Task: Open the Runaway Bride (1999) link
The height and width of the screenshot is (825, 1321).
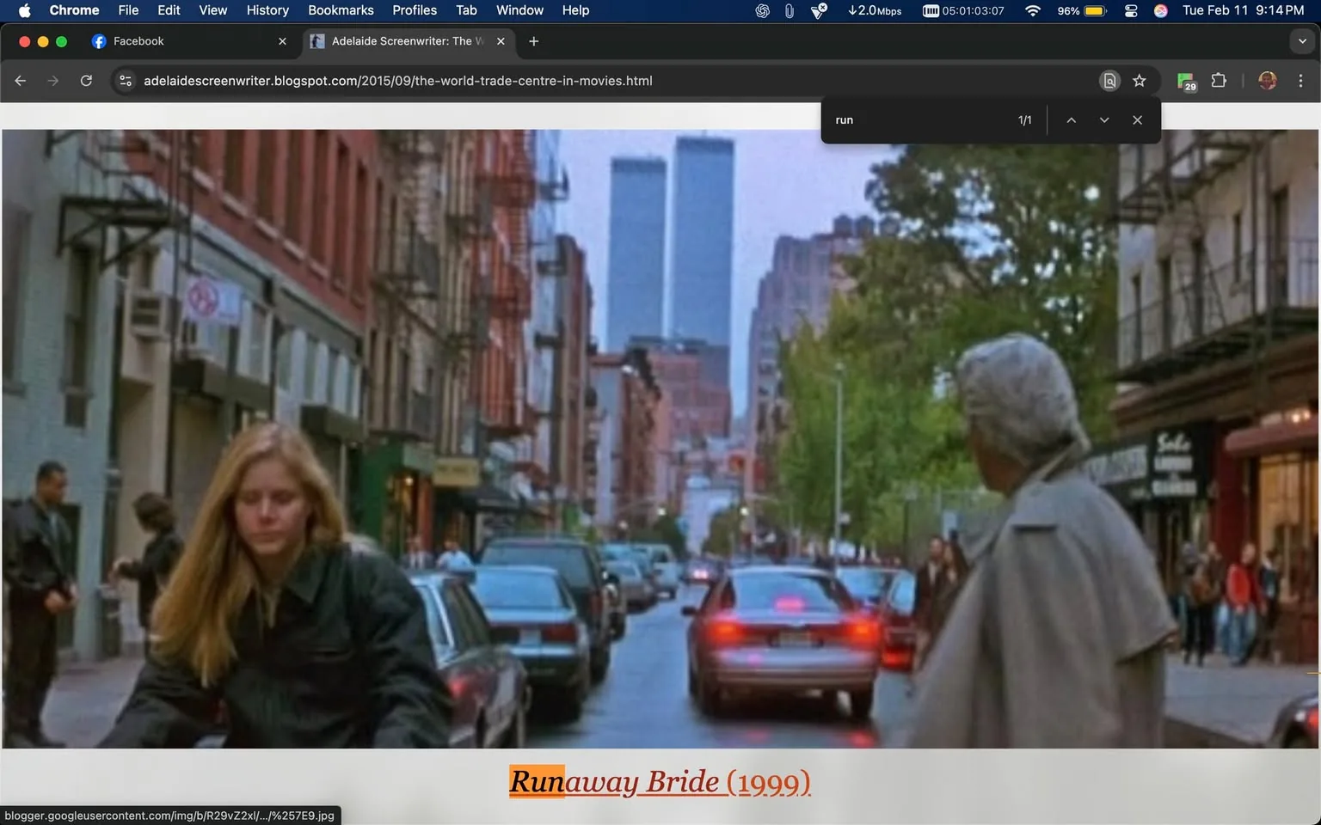Action: (x=659, y=781)
